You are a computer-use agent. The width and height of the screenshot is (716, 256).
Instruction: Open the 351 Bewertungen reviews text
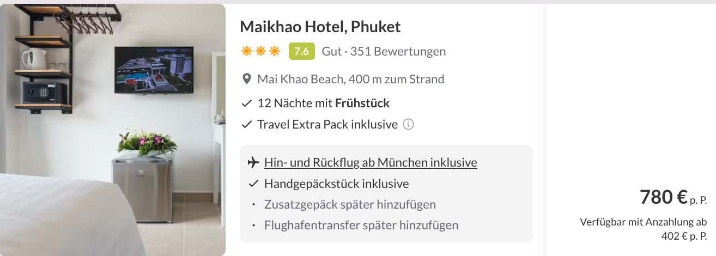pos(398,51)
